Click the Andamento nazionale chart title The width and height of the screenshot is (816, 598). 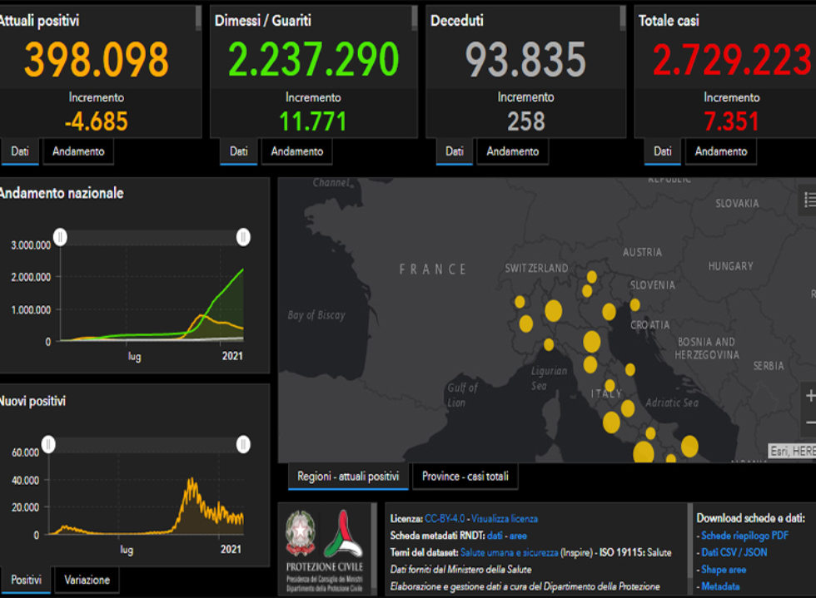point(62,194)
